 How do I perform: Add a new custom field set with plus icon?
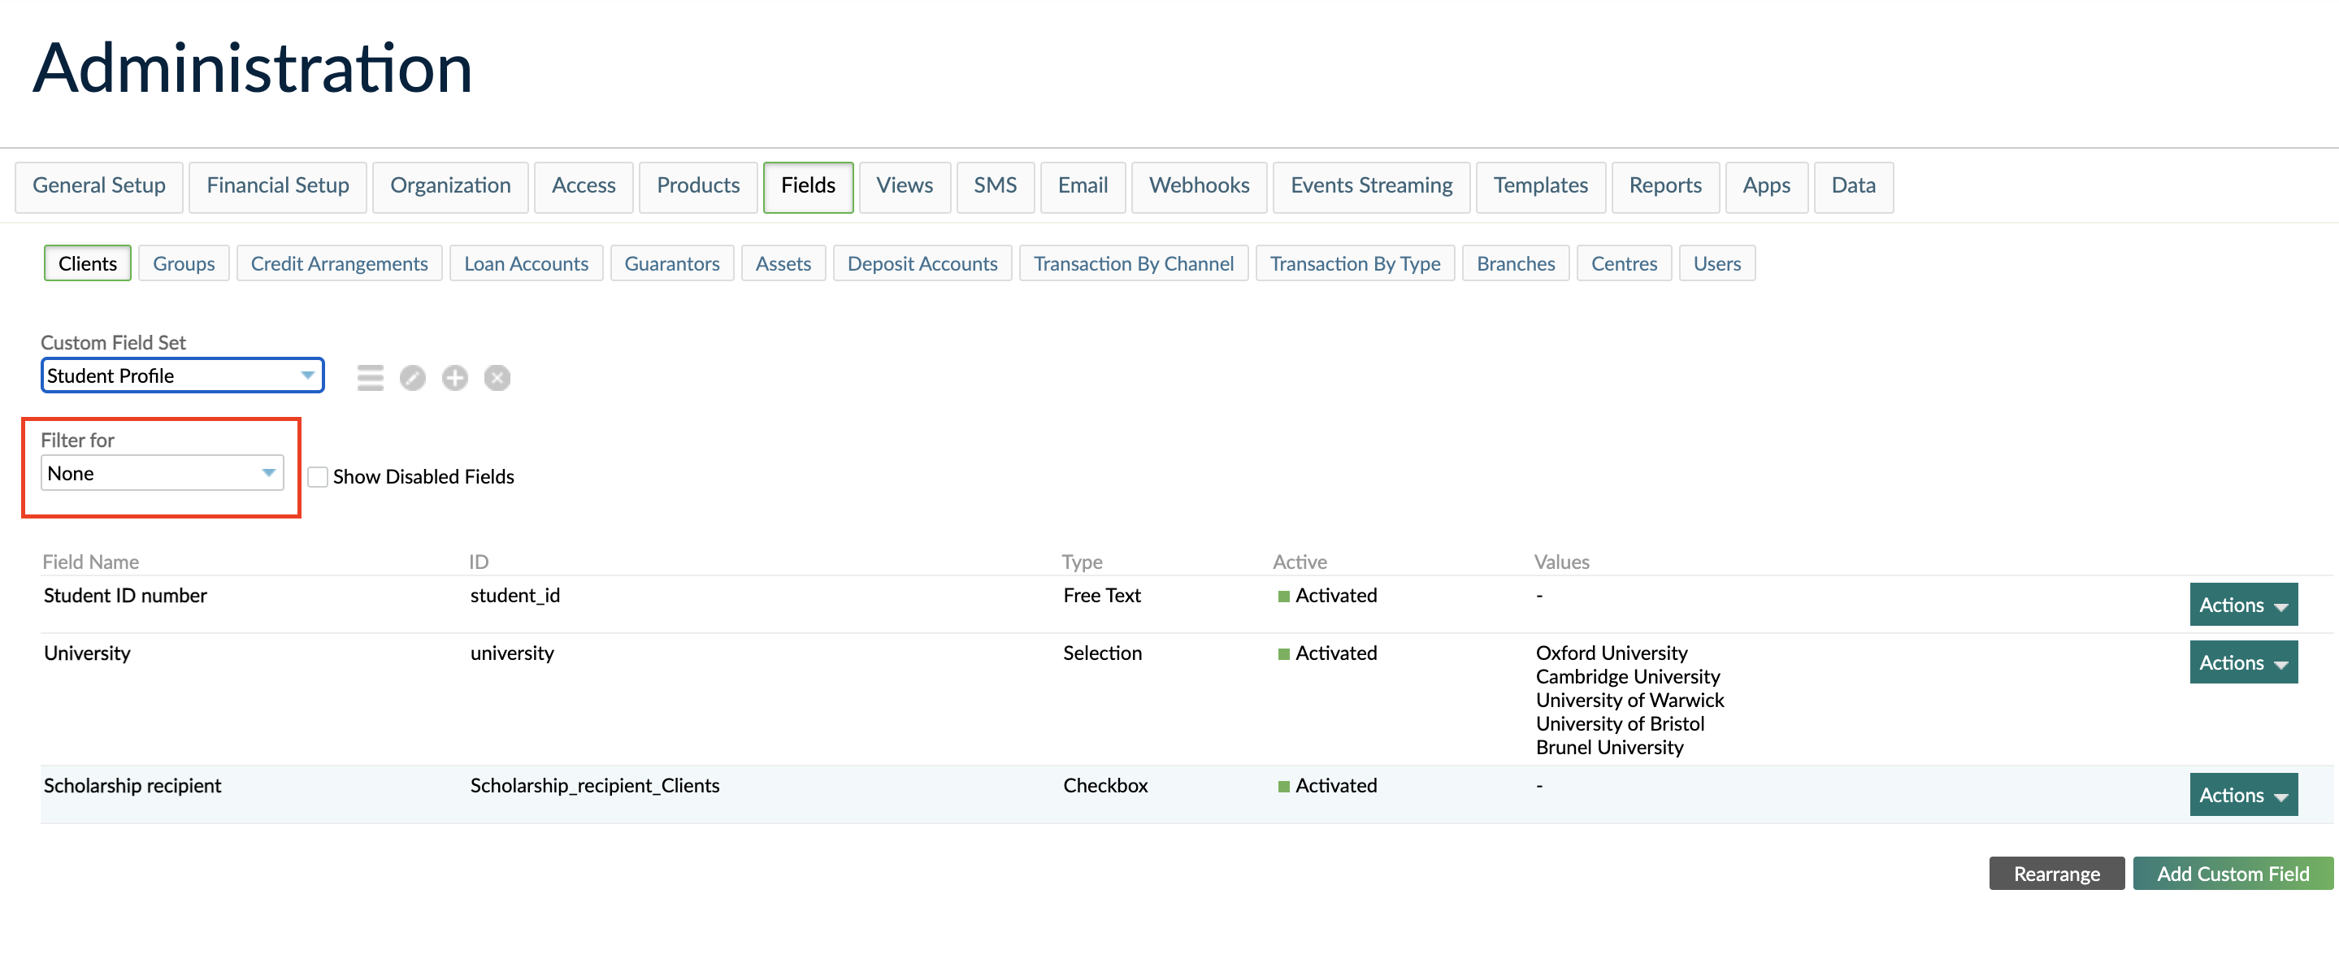(x=455, y=378)
